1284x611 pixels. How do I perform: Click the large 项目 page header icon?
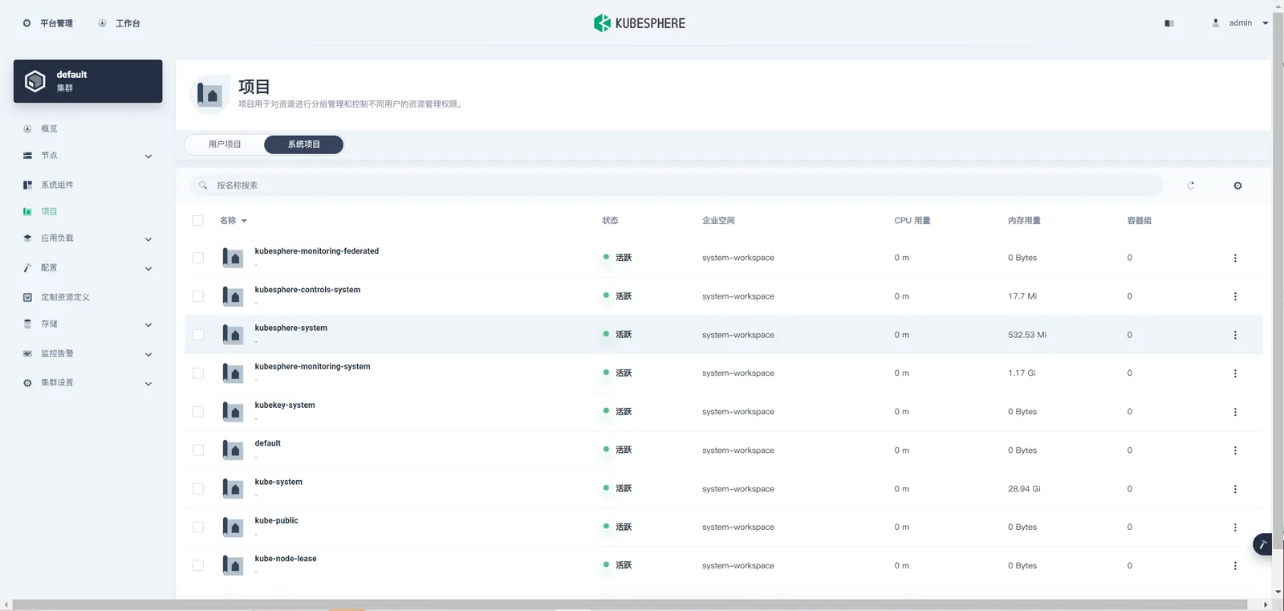coord(210,95)
